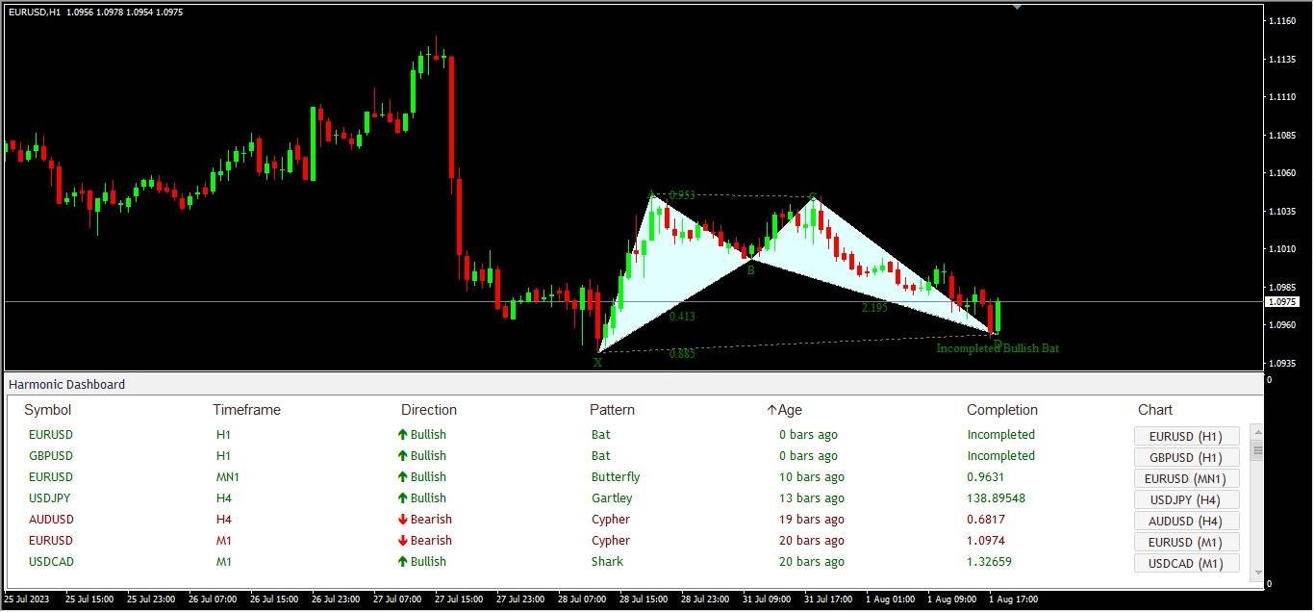Sort dashboard by Timeframe column header
The height and width of the screenshot is (612, 1314).
(246, 410)
